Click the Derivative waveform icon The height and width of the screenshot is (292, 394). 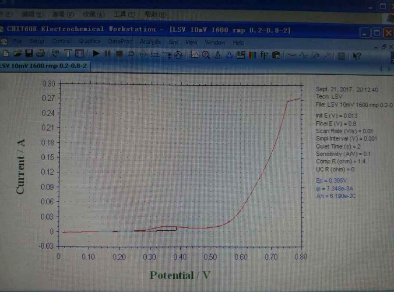point(303,55)
